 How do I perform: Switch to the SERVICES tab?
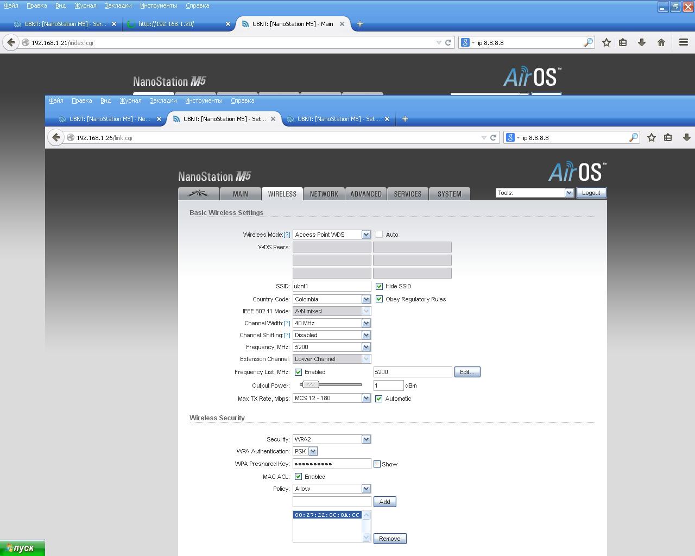(408, 194)
